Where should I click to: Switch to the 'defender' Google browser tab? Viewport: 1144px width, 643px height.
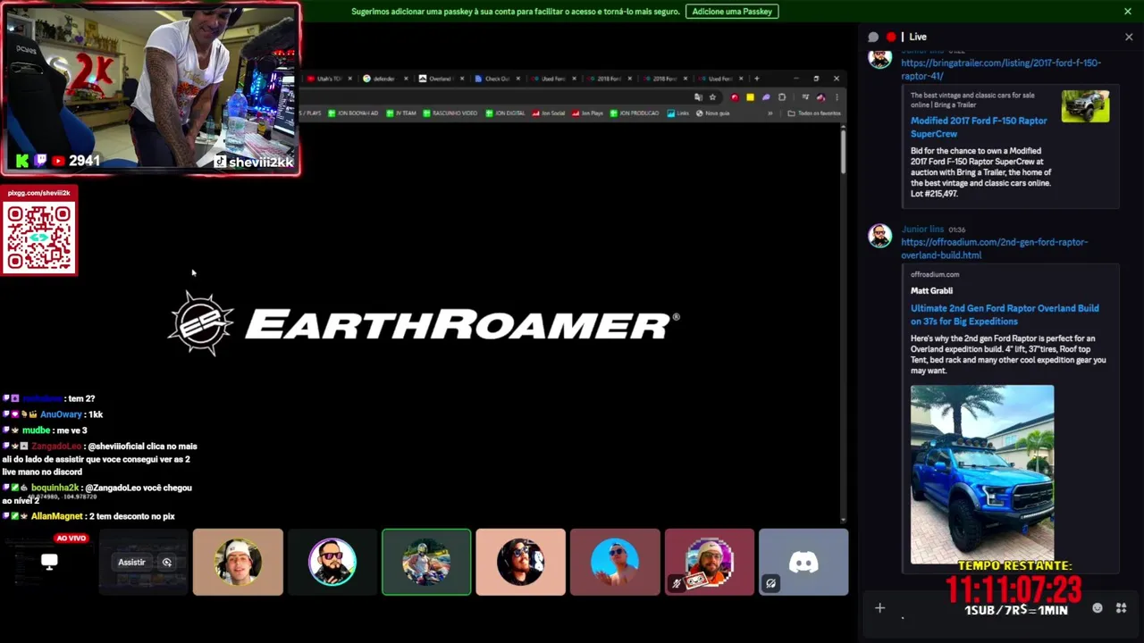pyautogui.click(x=383, y=79)
